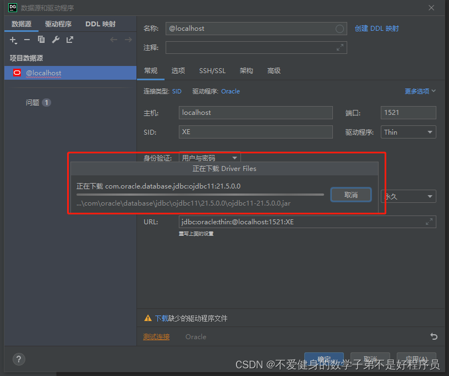Click the name field @localhost
Screen dimensions: 449x376
[x=256, y=29]
